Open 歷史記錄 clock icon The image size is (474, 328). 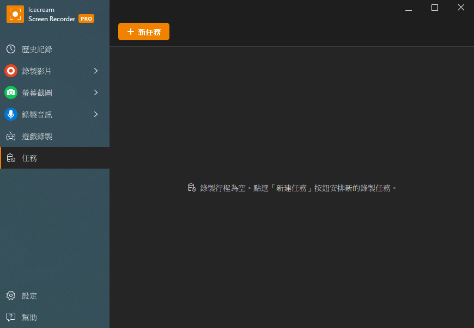coord(11,49)
